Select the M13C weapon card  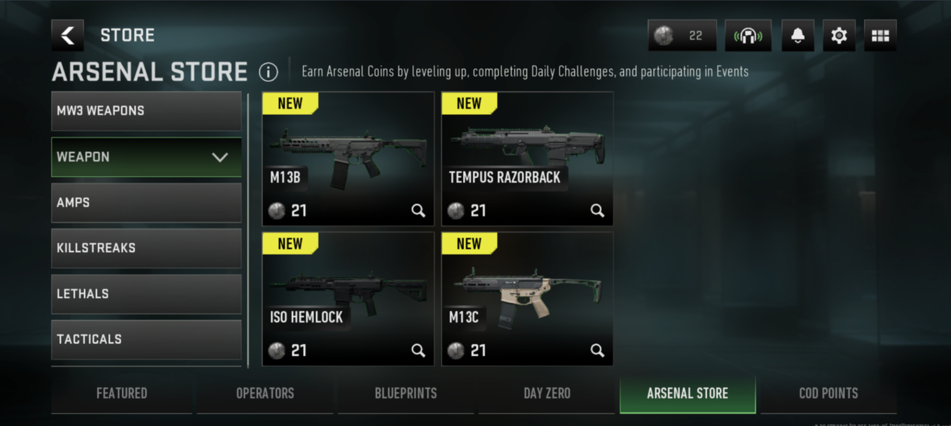click(527, 299)
